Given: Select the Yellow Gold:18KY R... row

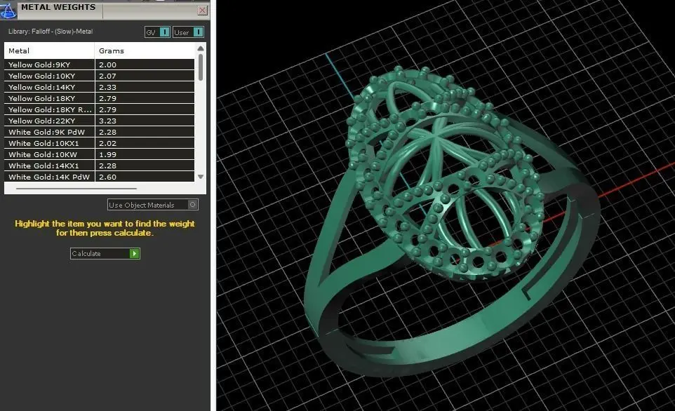Looking at the screenshot, I should tap(99, 109).
